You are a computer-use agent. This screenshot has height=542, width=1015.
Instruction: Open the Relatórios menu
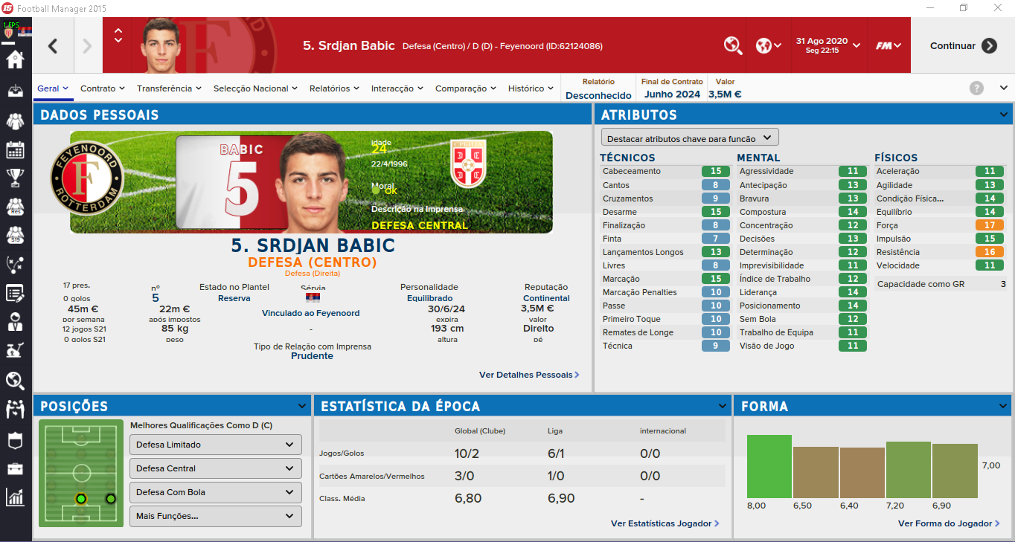point(335,88)
